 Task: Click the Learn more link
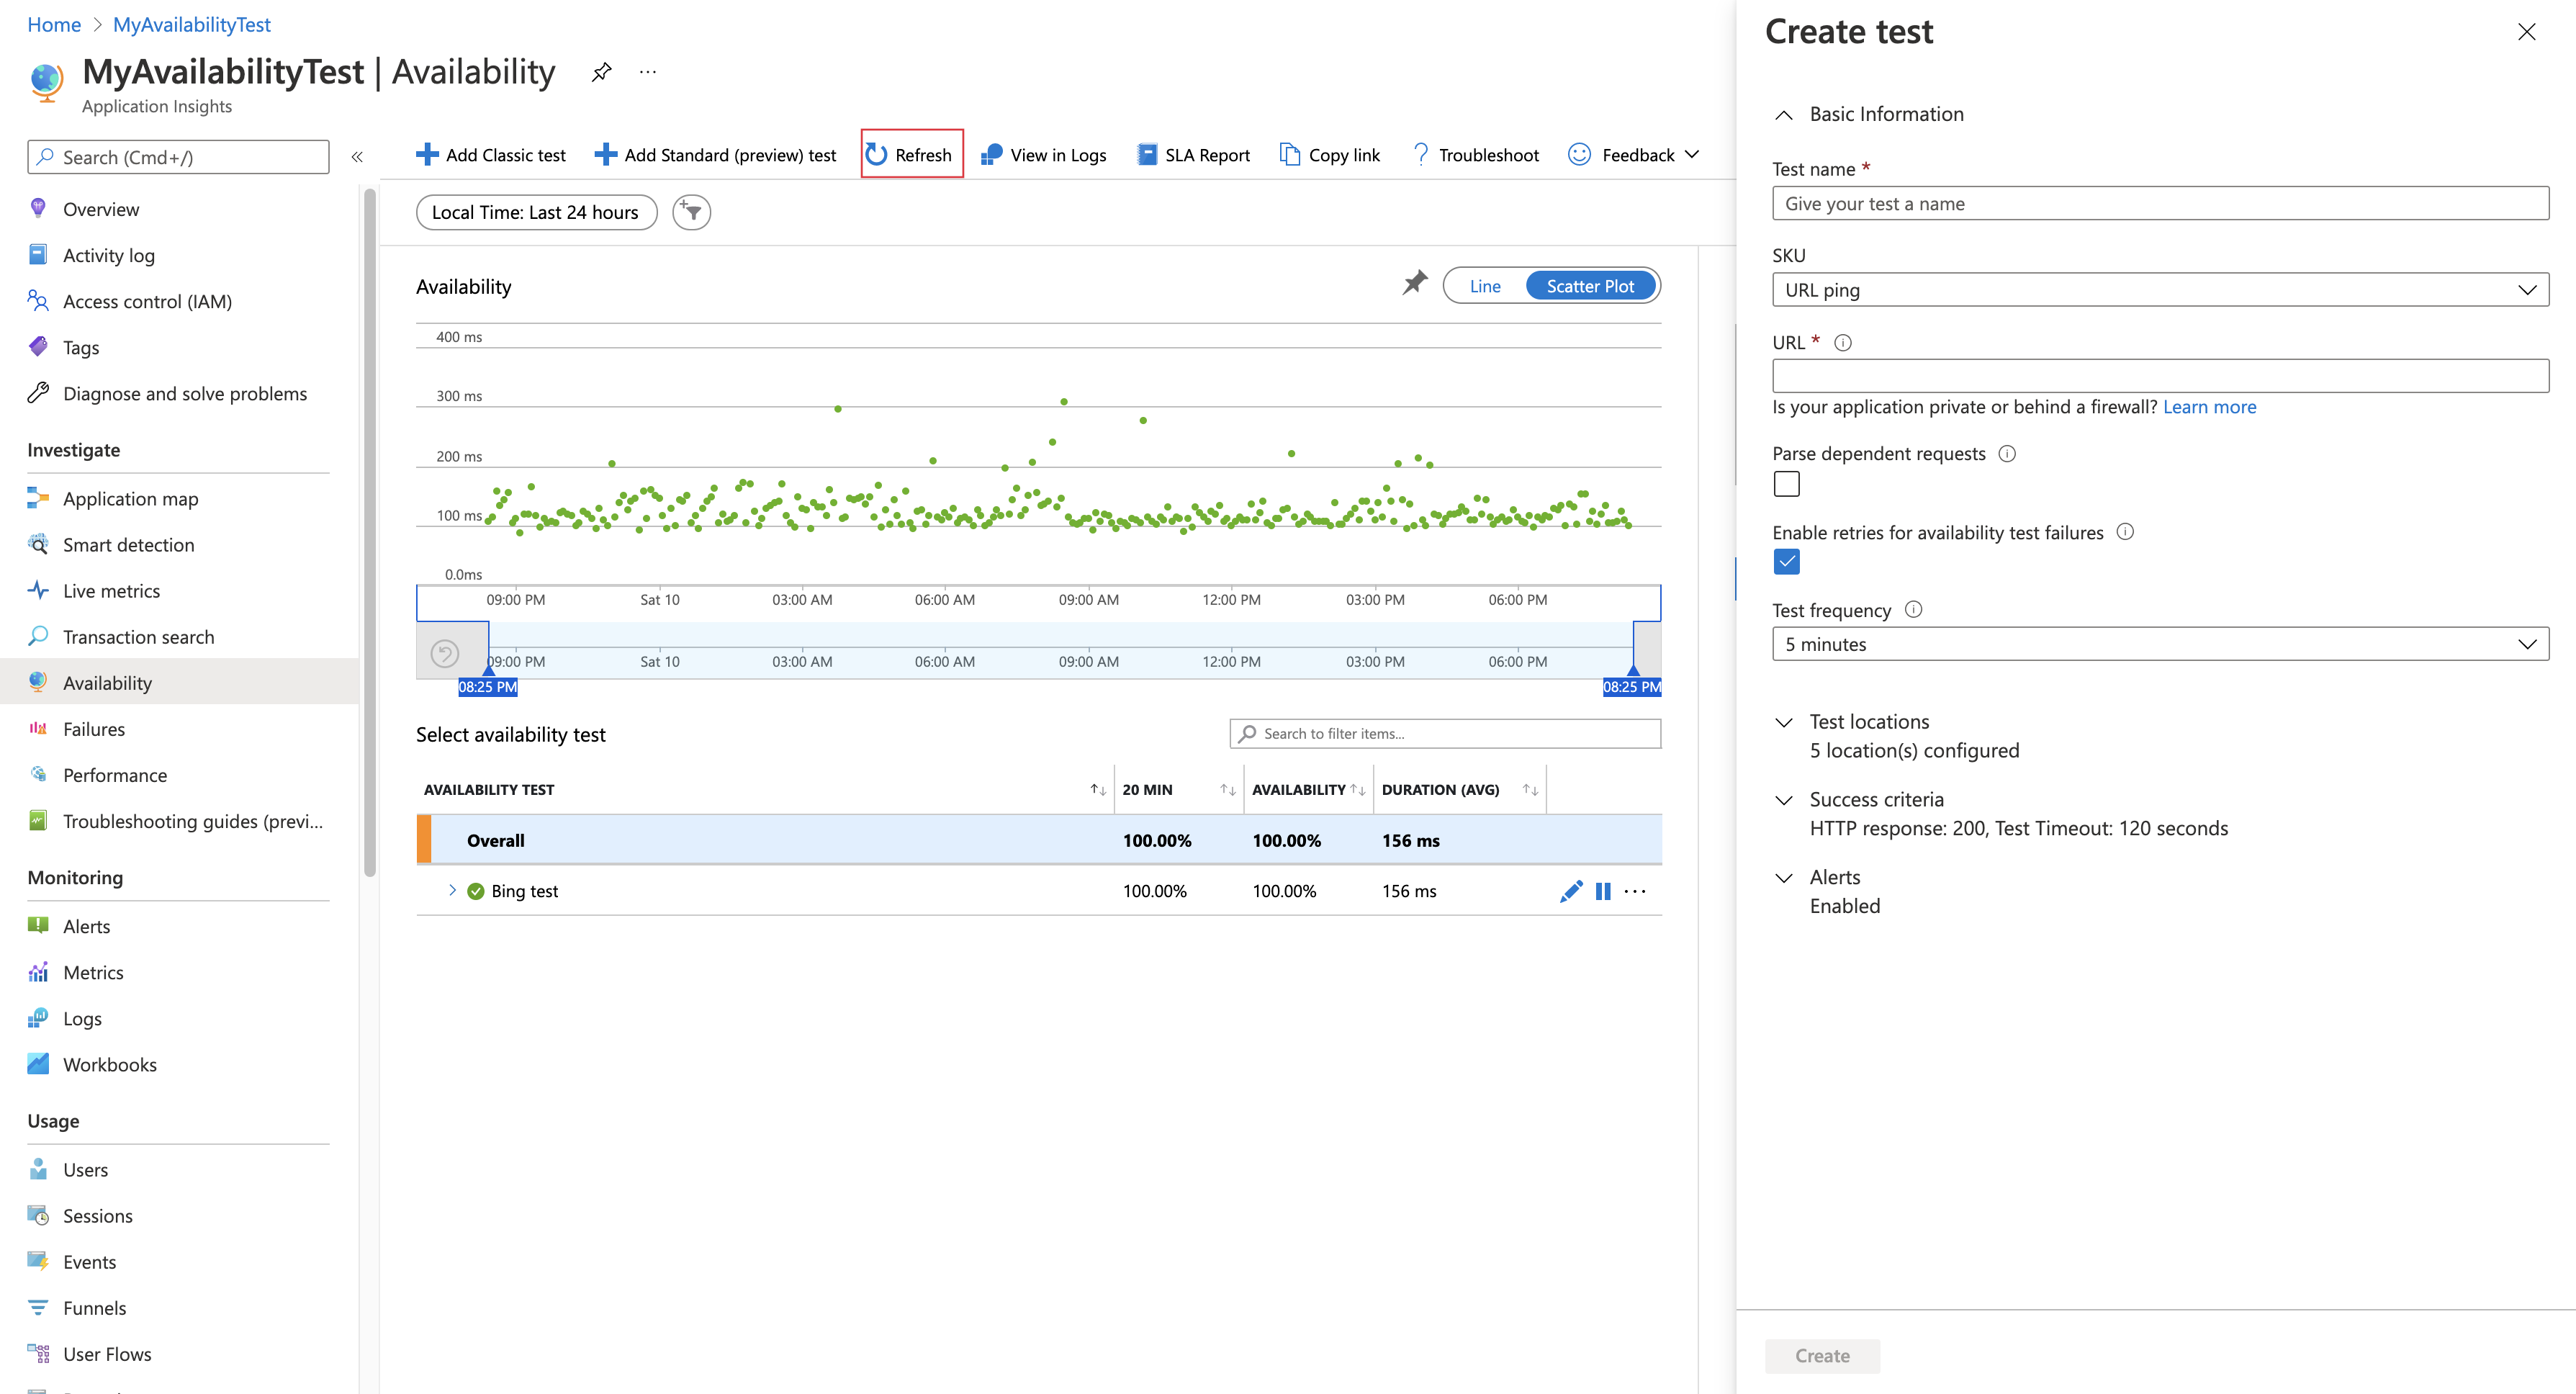[x=2209, y=407]
